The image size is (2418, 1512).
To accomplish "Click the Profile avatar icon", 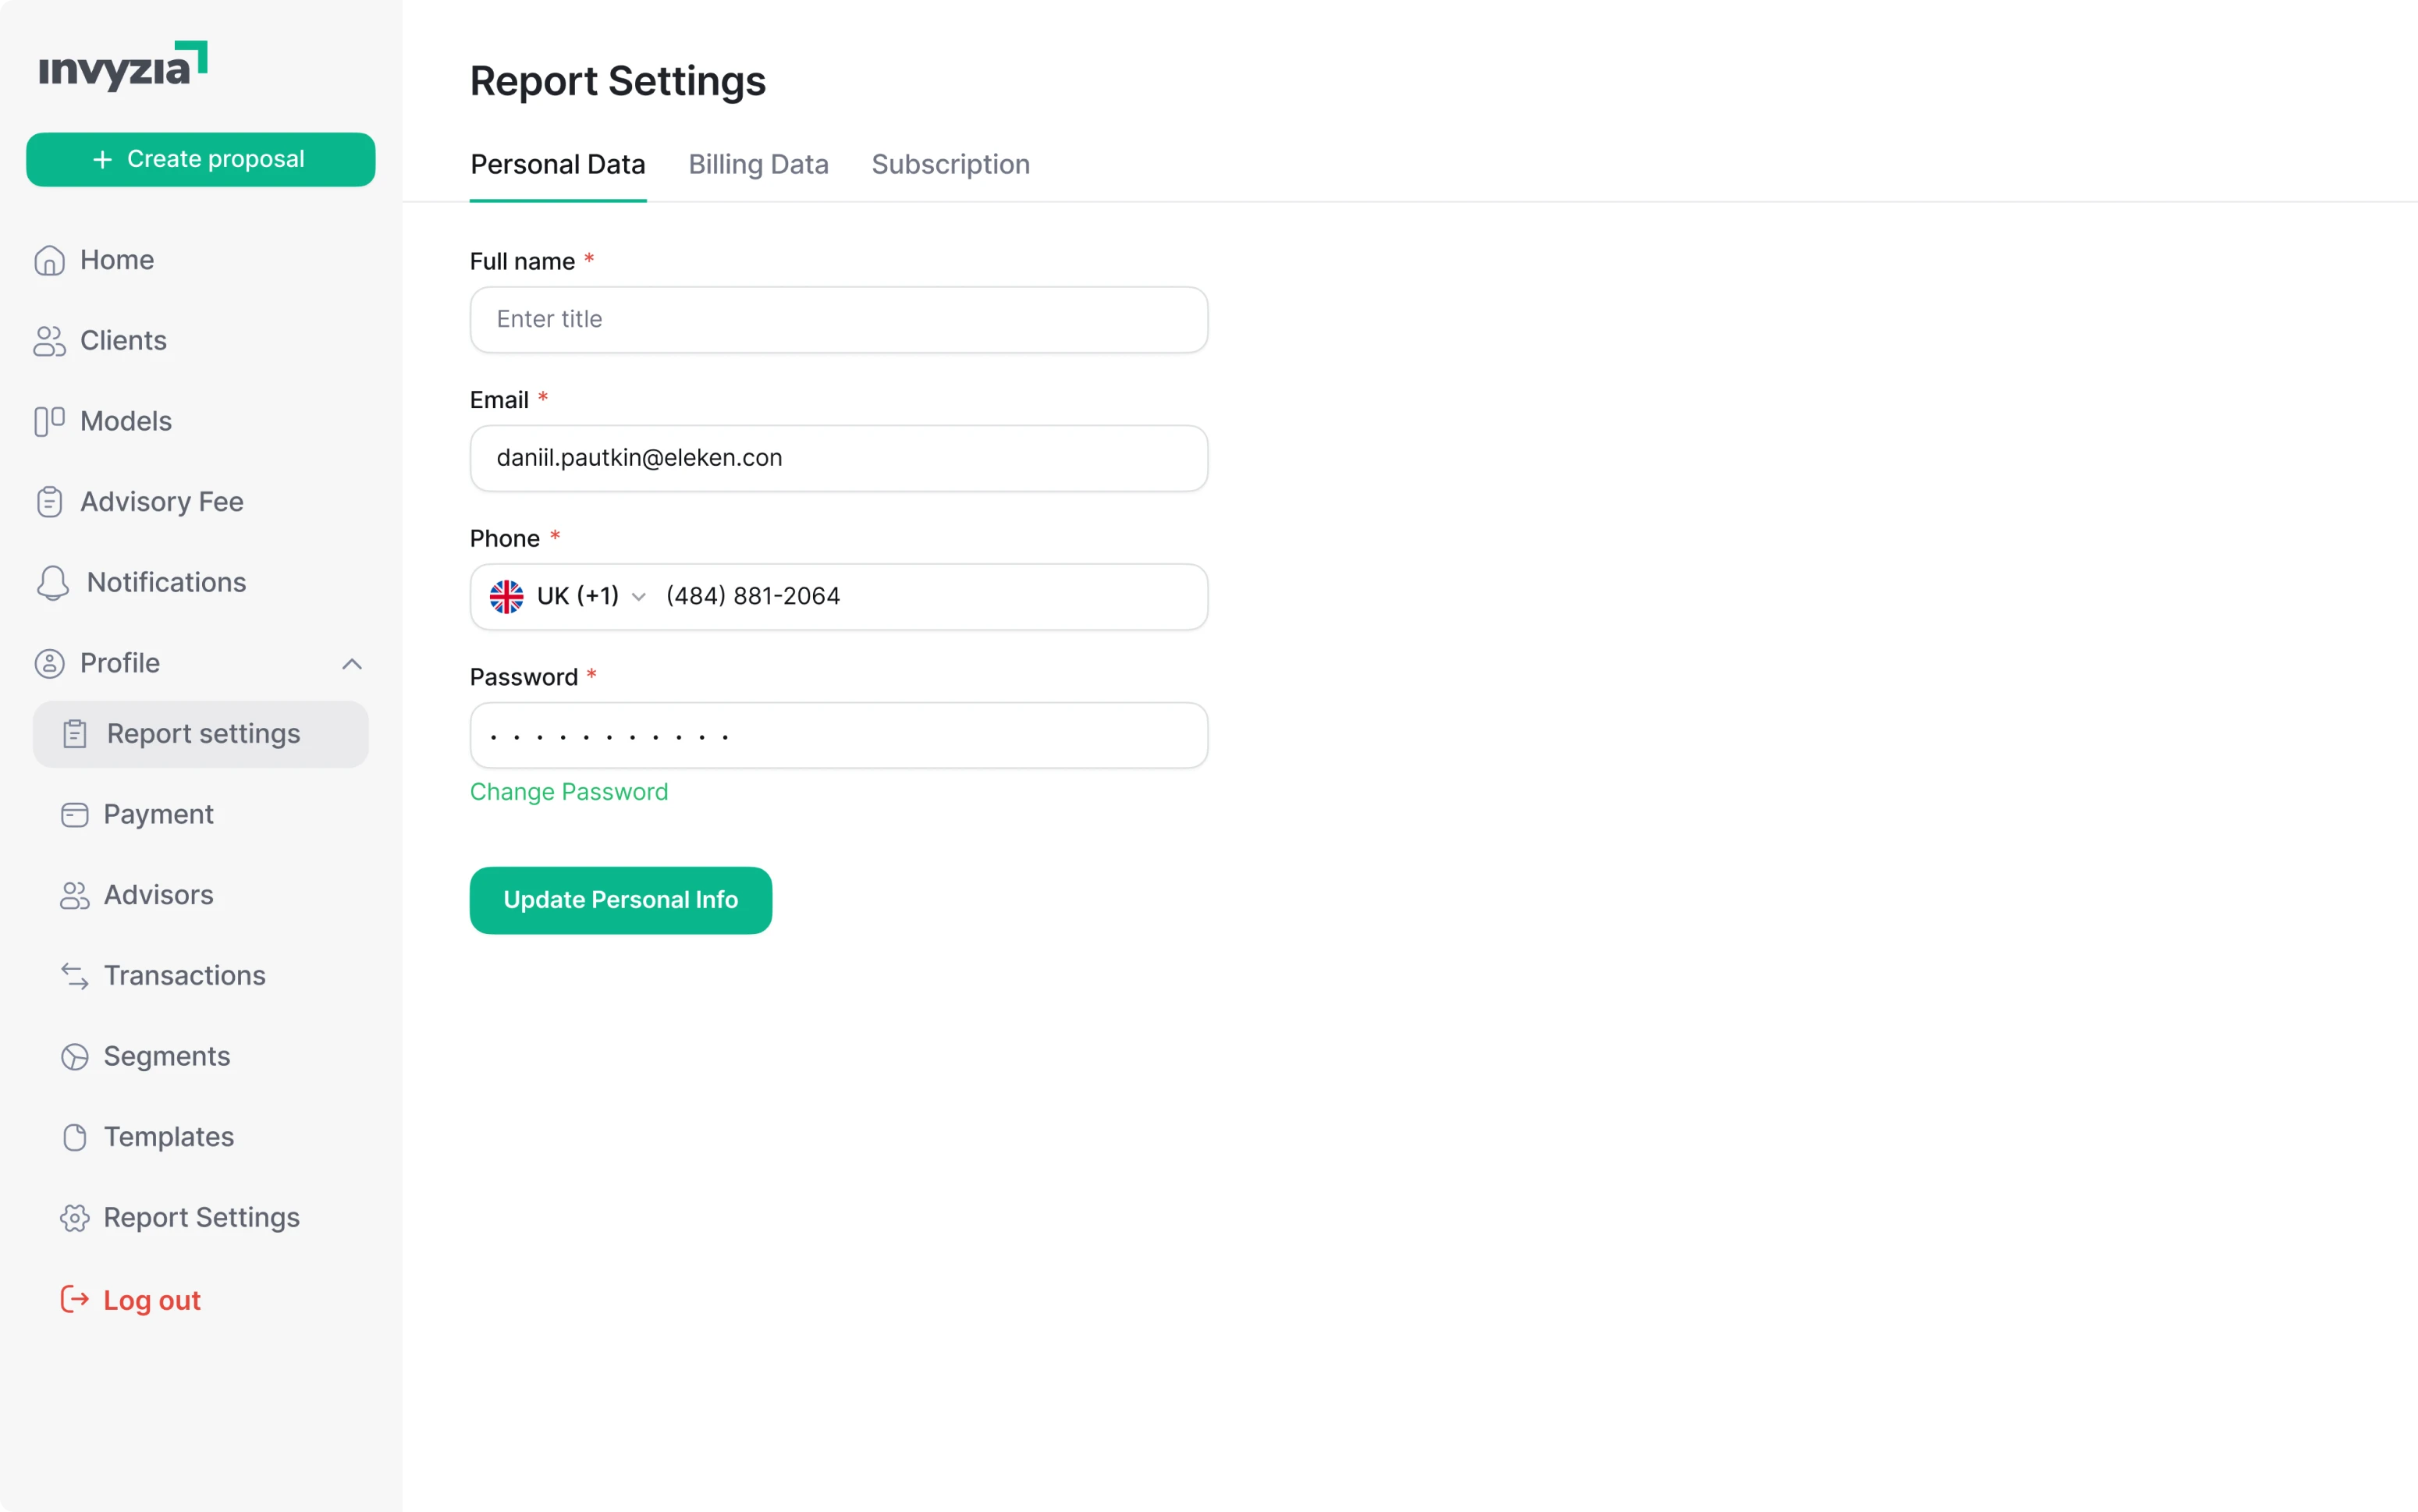I will (50, 663).
